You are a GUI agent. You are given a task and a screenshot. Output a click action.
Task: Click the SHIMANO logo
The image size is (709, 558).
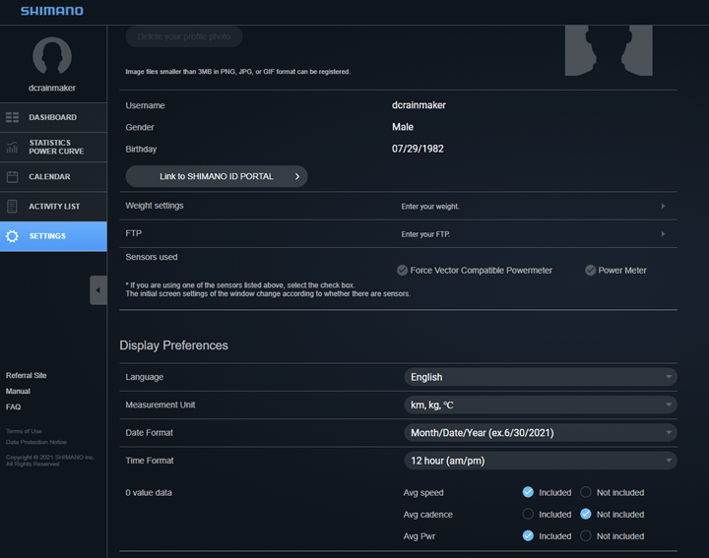(52, 11)
